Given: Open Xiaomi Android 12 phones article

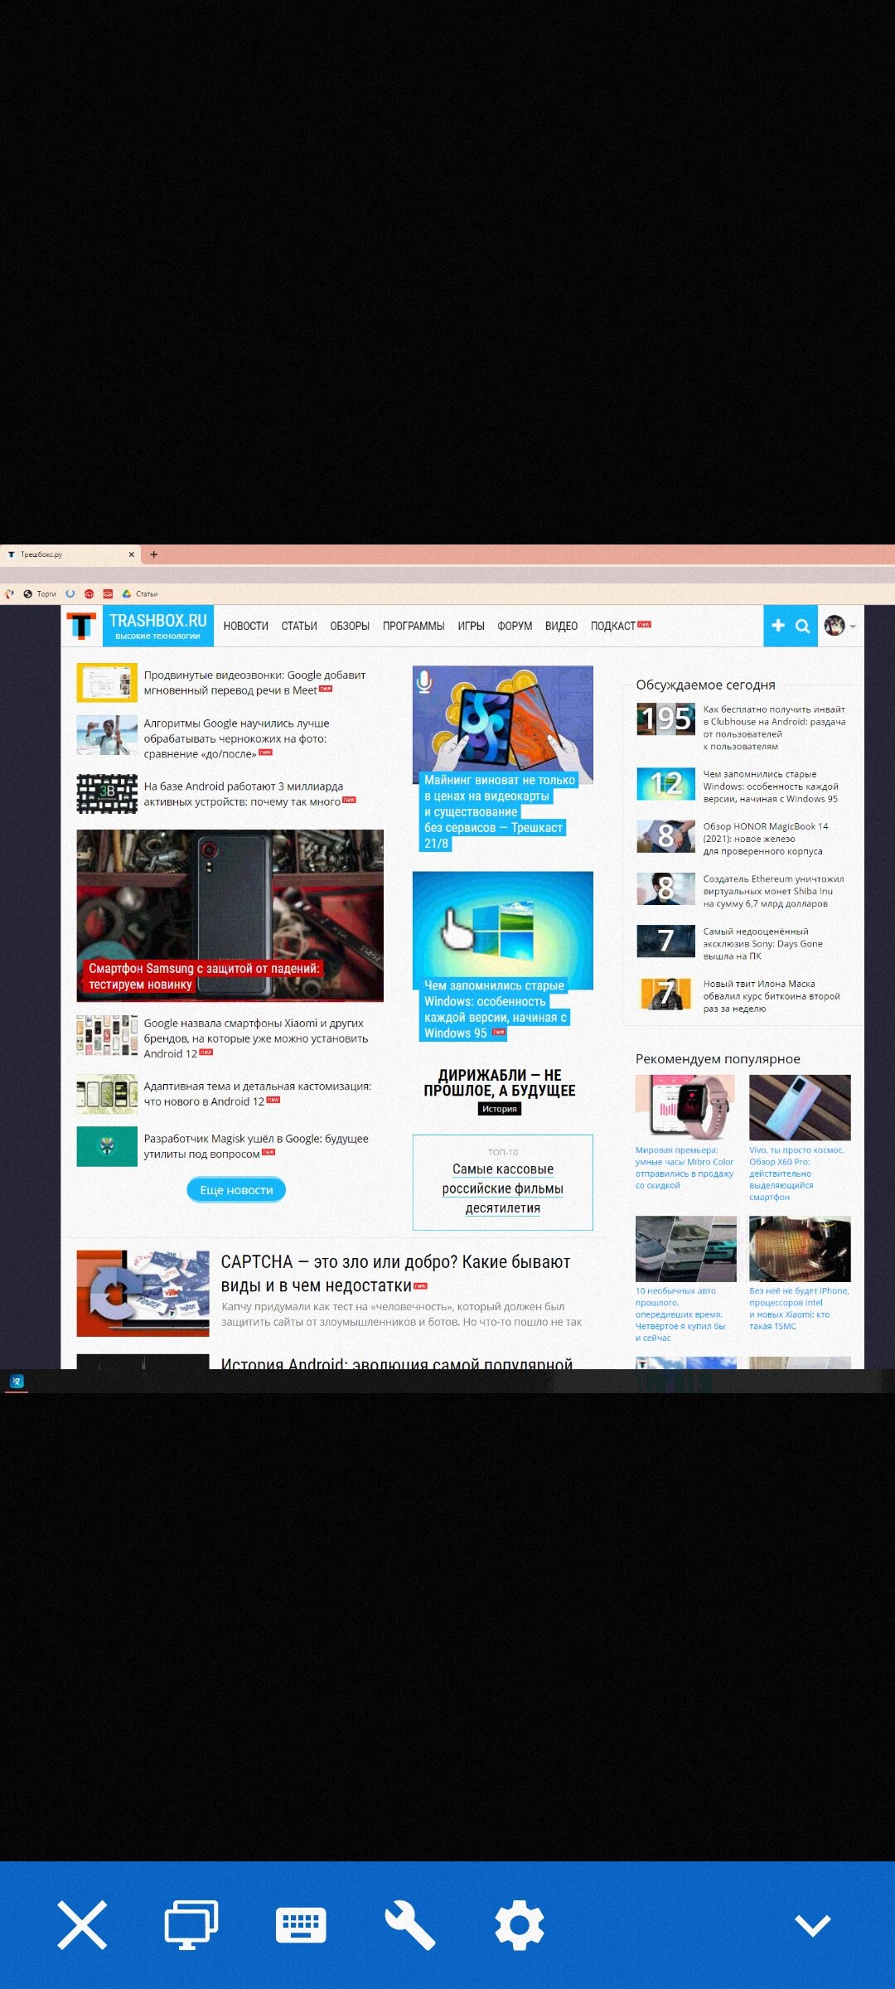Looking at the screenshot, I should coord(256,1038).
